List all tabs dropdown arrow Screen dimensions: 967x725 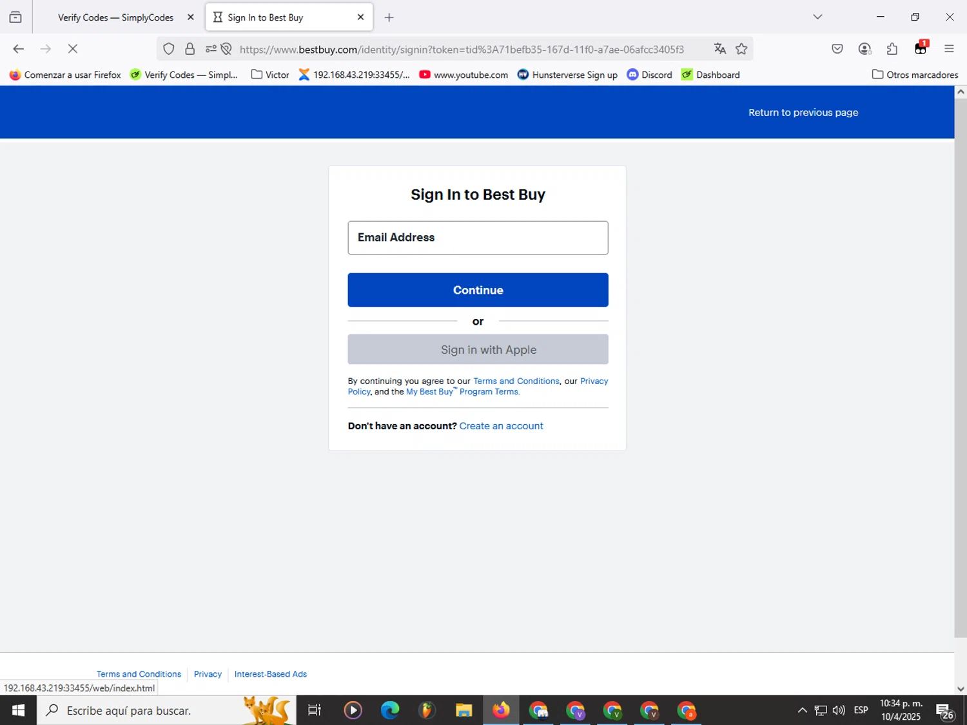817,17
